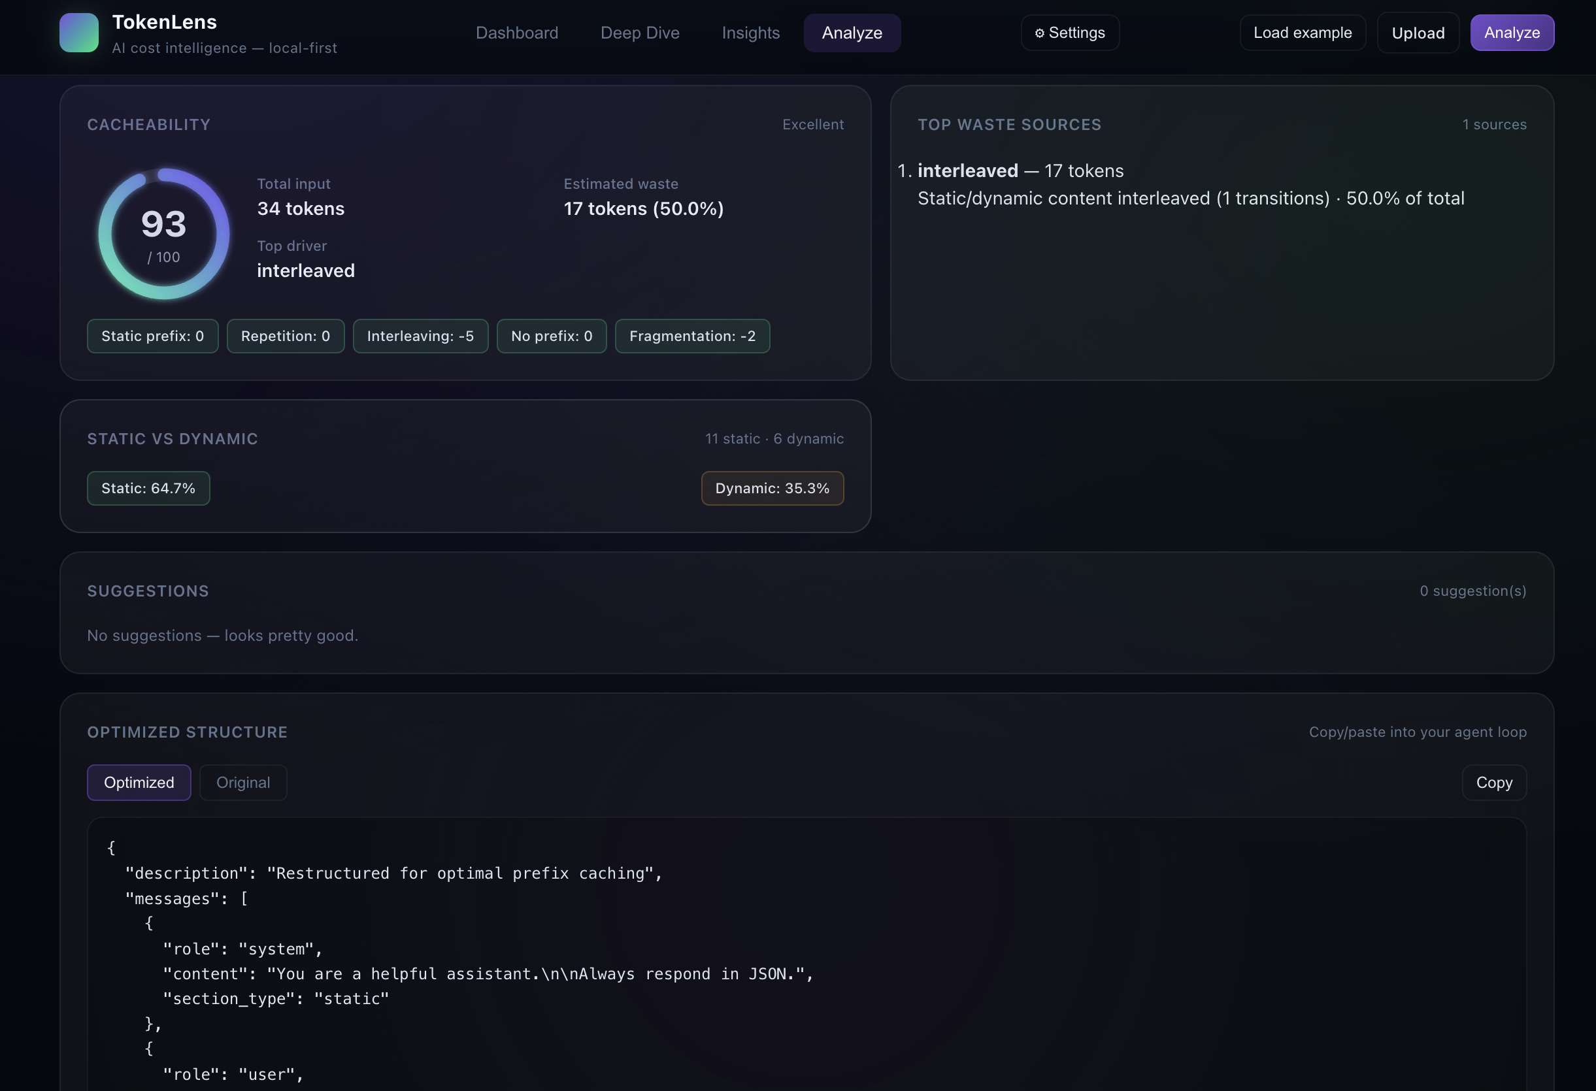Click the STATIC VS DYNAMIC heading
The height and width of the screenshot is (1091, 1596).
pyautogui.click(x=173, y=439)
